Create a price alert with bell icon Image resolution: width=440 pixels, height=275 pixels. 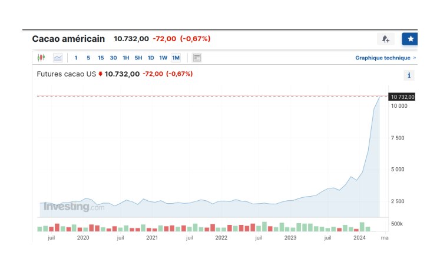tap(386, 39)
